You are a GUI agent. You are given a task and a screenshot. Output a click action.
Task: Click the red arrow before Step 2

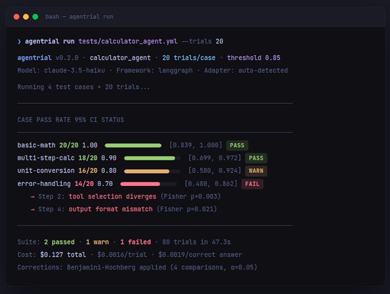point(32,196)
